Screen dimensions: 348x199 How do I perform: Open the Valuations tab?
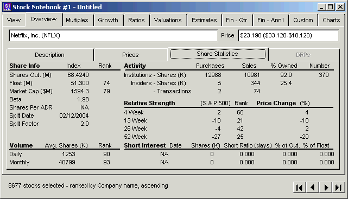tap(168, 20)
